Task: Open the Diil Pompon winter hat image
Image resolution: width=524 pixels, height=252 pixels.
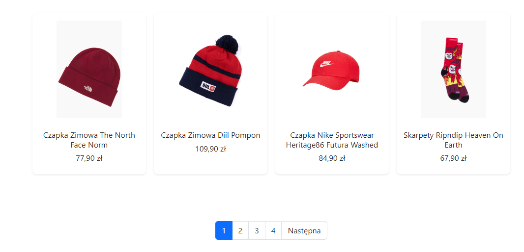Action: (210, 69)
